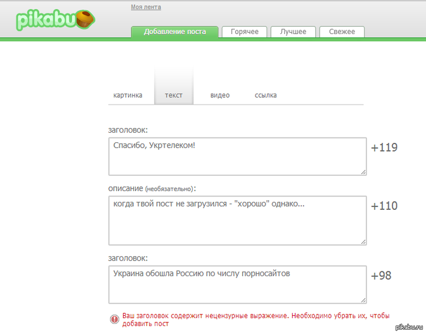Switch to the Горячее tab
The width and height of the screenshot is (426, 334).
[245, 32]
